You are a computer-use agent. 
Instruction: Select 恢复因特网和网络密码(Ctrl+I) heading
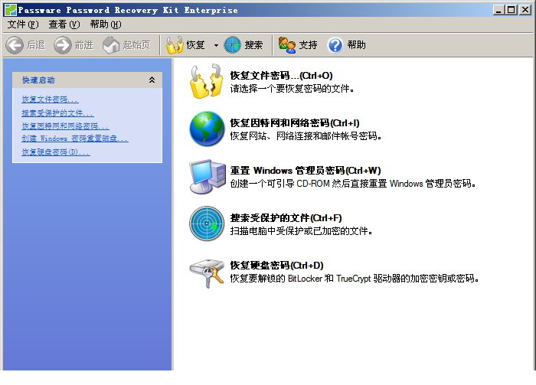tap(295, 122)
